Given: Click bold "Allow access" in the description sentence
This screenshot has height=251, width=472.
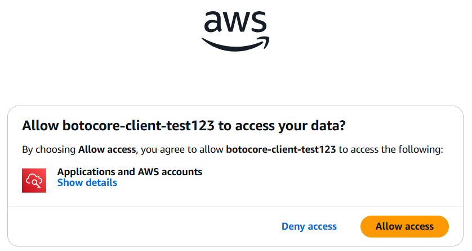Looking at the screenshot, I should point(107,149).
